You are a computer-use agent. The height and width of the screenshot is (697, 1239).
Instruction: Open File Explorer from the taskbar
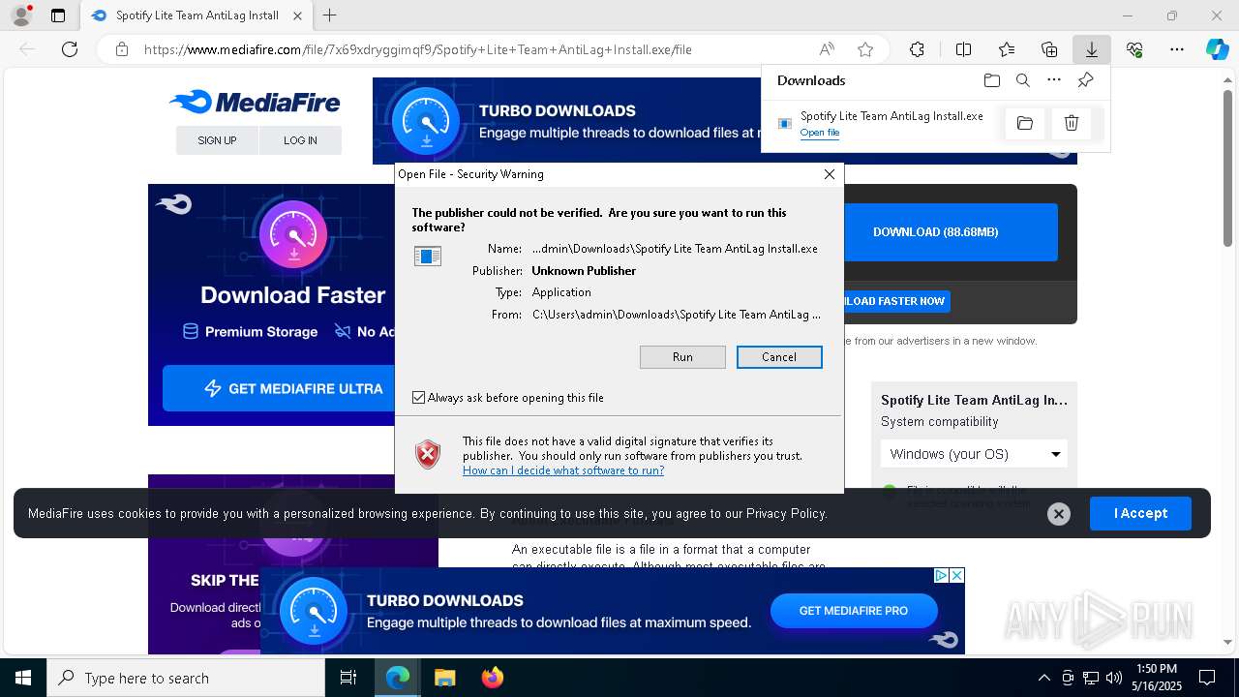444,678
